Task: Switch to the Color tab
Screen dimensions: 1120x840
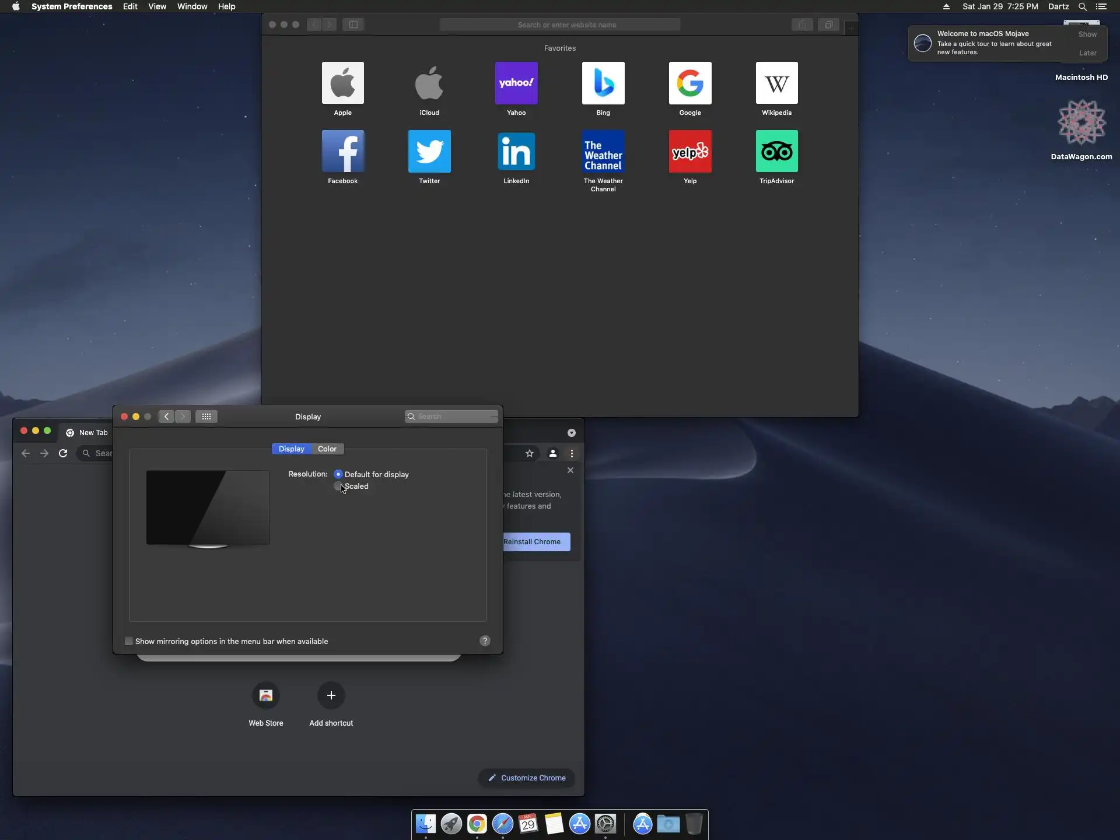Action: 327,449
